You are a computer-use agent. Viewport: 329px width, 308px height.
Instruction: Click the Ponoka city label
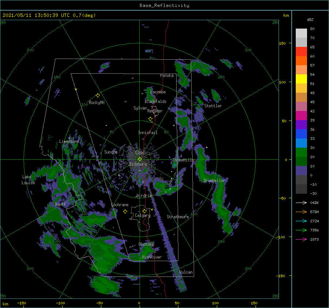[167, 75]
